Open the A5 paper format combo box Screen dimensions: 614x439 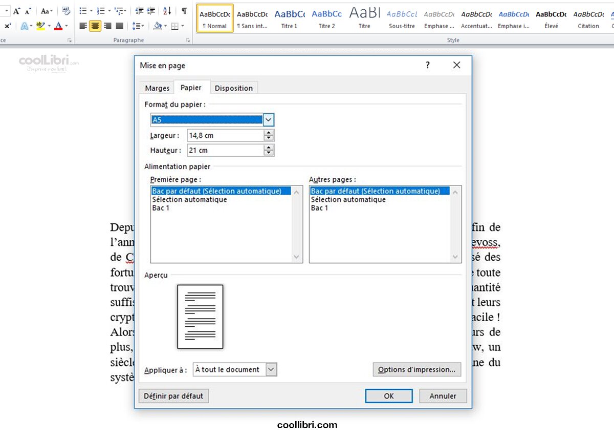(212, 120)
